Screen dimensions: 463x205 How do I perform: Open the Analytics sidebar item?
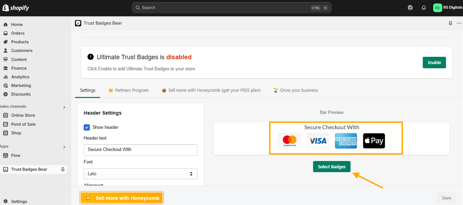coord(20,77)
